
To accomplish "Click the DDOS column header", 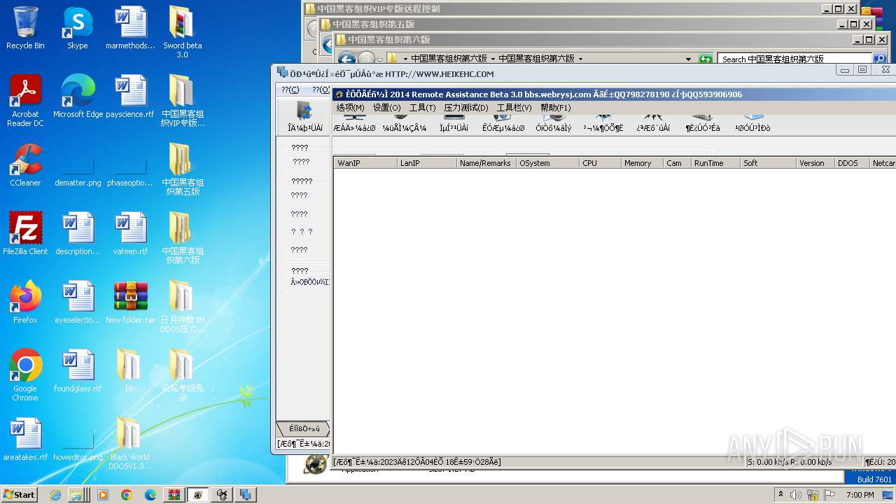I will (x=852, y=163).
